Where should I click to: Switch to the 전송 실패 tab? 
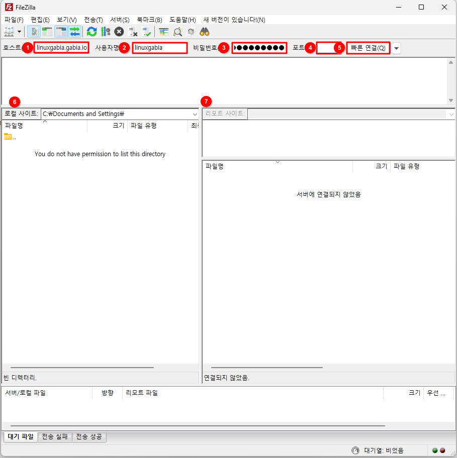pyautogui.click(x=55, y=437)
